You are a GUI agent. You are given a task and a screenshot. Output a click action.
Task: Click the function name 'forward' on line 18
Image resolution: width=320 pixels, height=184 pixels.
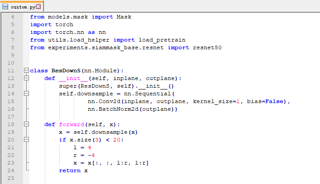72,124
